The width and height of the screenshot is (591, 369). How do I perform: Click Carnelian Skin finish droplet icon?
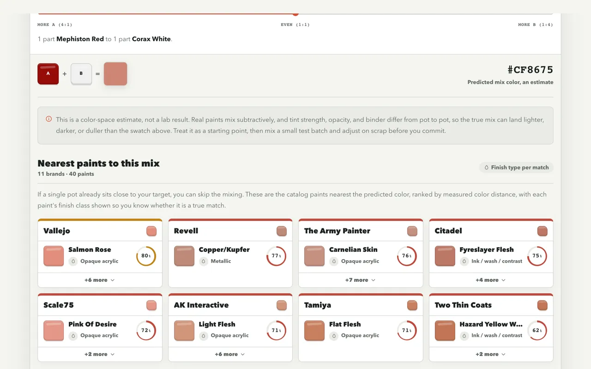(334, 261)
